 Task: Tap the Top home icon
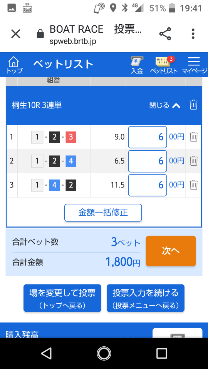(14, 65)
